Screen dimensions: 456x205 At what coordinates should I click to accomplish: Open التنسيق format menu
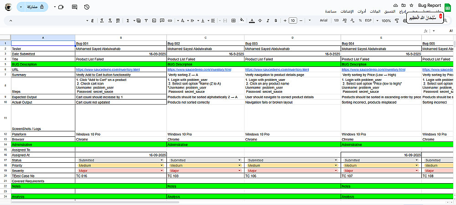pyautogui.click(x=390, y=12)
